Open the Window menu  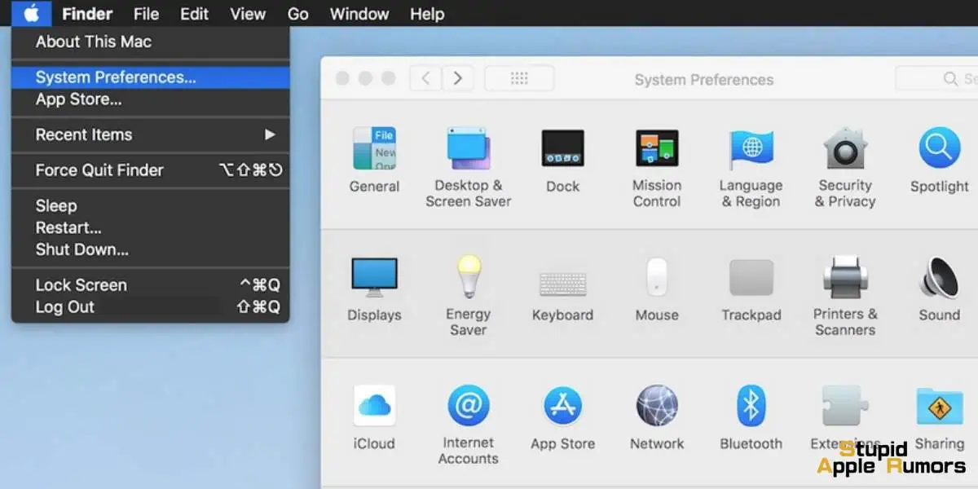point(359,13)
